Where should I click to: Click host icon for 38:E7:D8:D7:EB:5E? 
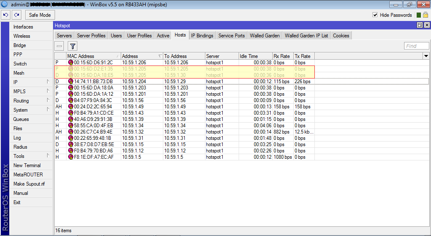(71, 144)
